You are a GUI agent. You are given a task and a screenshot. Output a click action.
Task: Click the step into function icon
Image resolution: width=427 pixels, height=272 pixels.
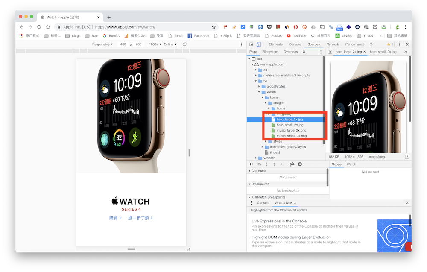click(266, 164)
